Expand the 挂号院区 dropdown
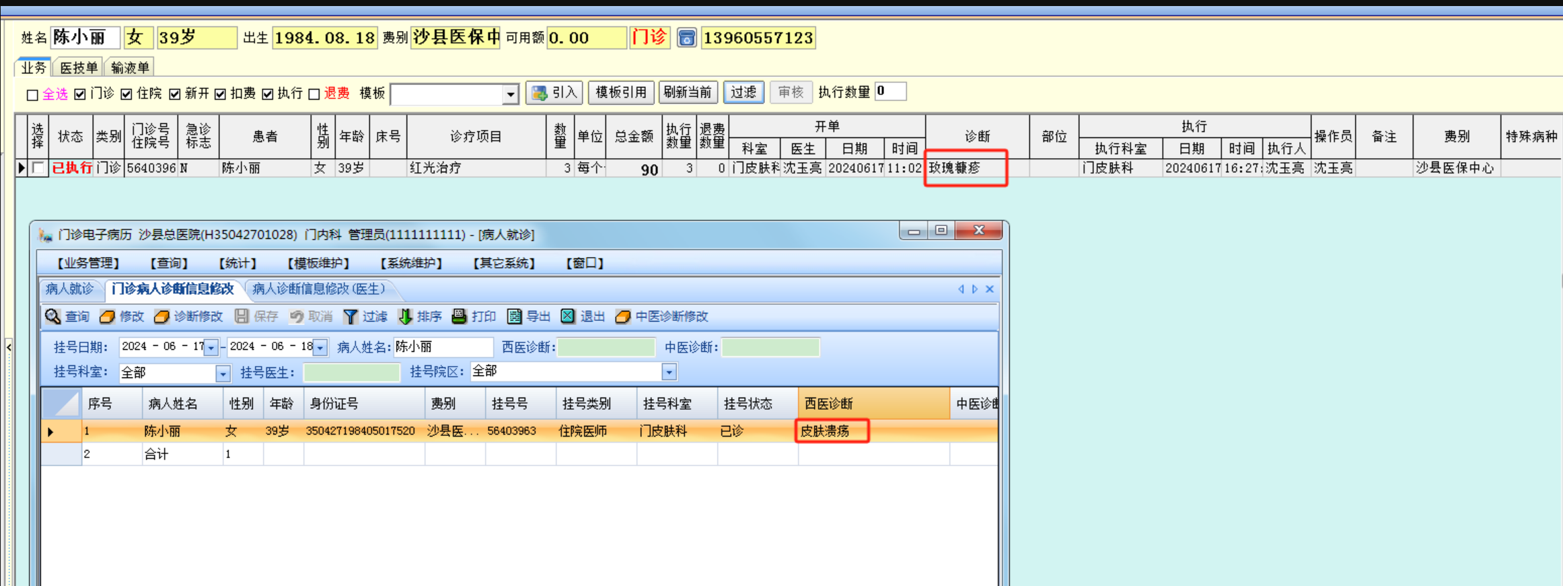Image resolution: width=1563 pixels, height=586 pixels. [669, 372]
